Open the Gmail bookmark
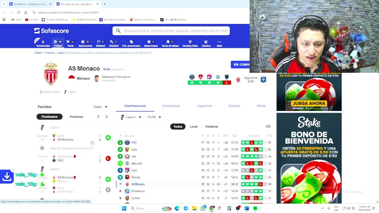The image size is (379, 213). click(17, 20)
